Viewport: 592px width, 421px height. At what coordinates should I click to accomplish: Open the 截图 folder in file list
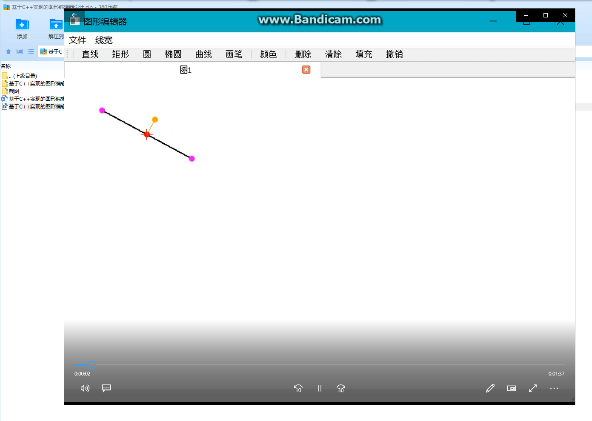11,91
